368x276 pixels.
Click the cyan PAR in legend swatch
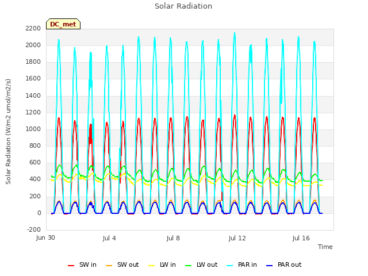coord(230,266)
